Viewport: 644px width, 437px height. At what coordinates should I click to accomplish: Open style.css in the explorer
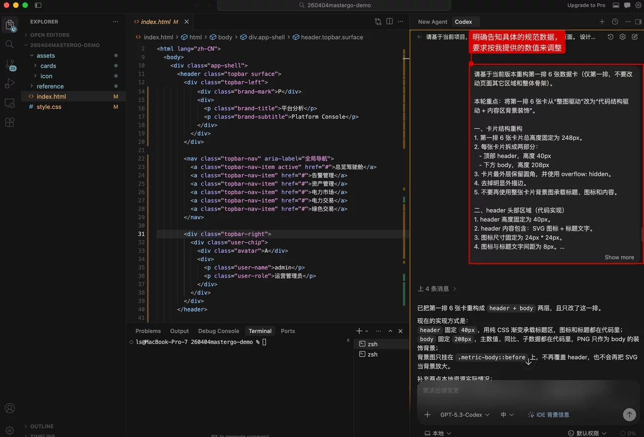coord(49,107)
